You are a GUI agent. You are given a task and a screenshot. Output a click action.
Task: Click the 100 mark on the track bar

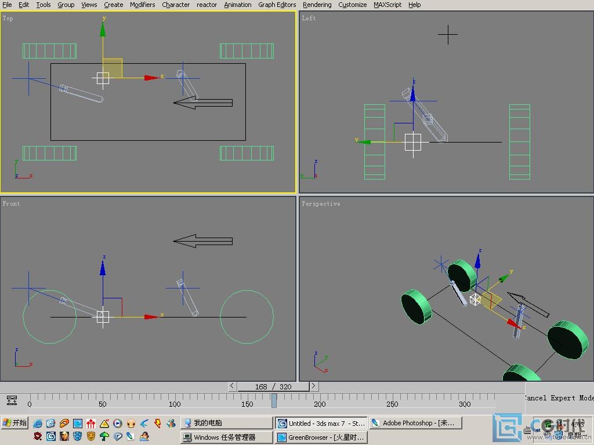(x=175, y=404)
